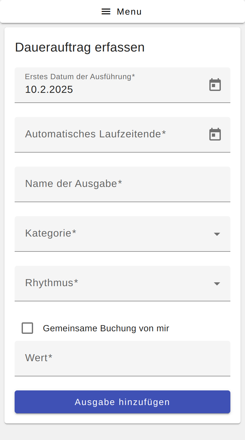Click the Wert input field
The height and width of the screenshot is (440, 245).
pyautogui.click(x=122, y=358)
